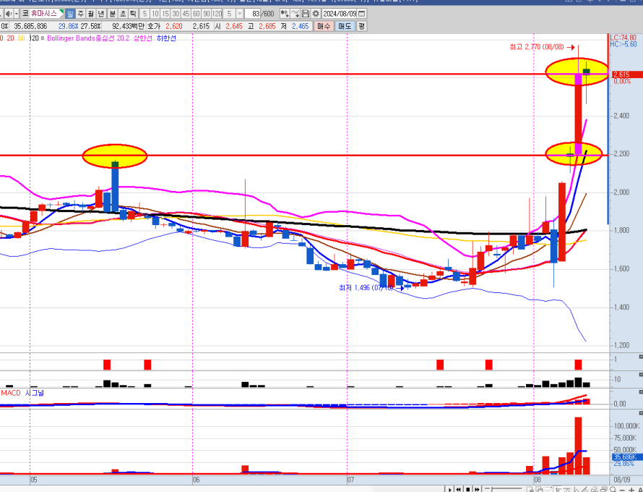643x492 pixels.
Task: Click the line chart overlay icon
Action: [295, 14]
